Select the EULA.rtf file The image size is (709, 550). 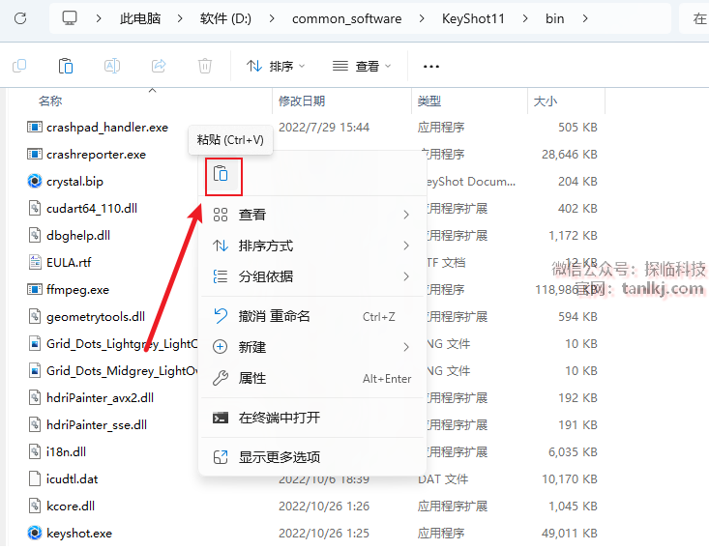[69, 263]
